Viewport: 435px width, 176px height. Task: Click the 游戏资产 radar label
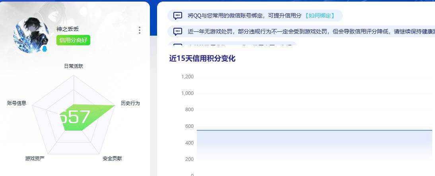[35, 158]
